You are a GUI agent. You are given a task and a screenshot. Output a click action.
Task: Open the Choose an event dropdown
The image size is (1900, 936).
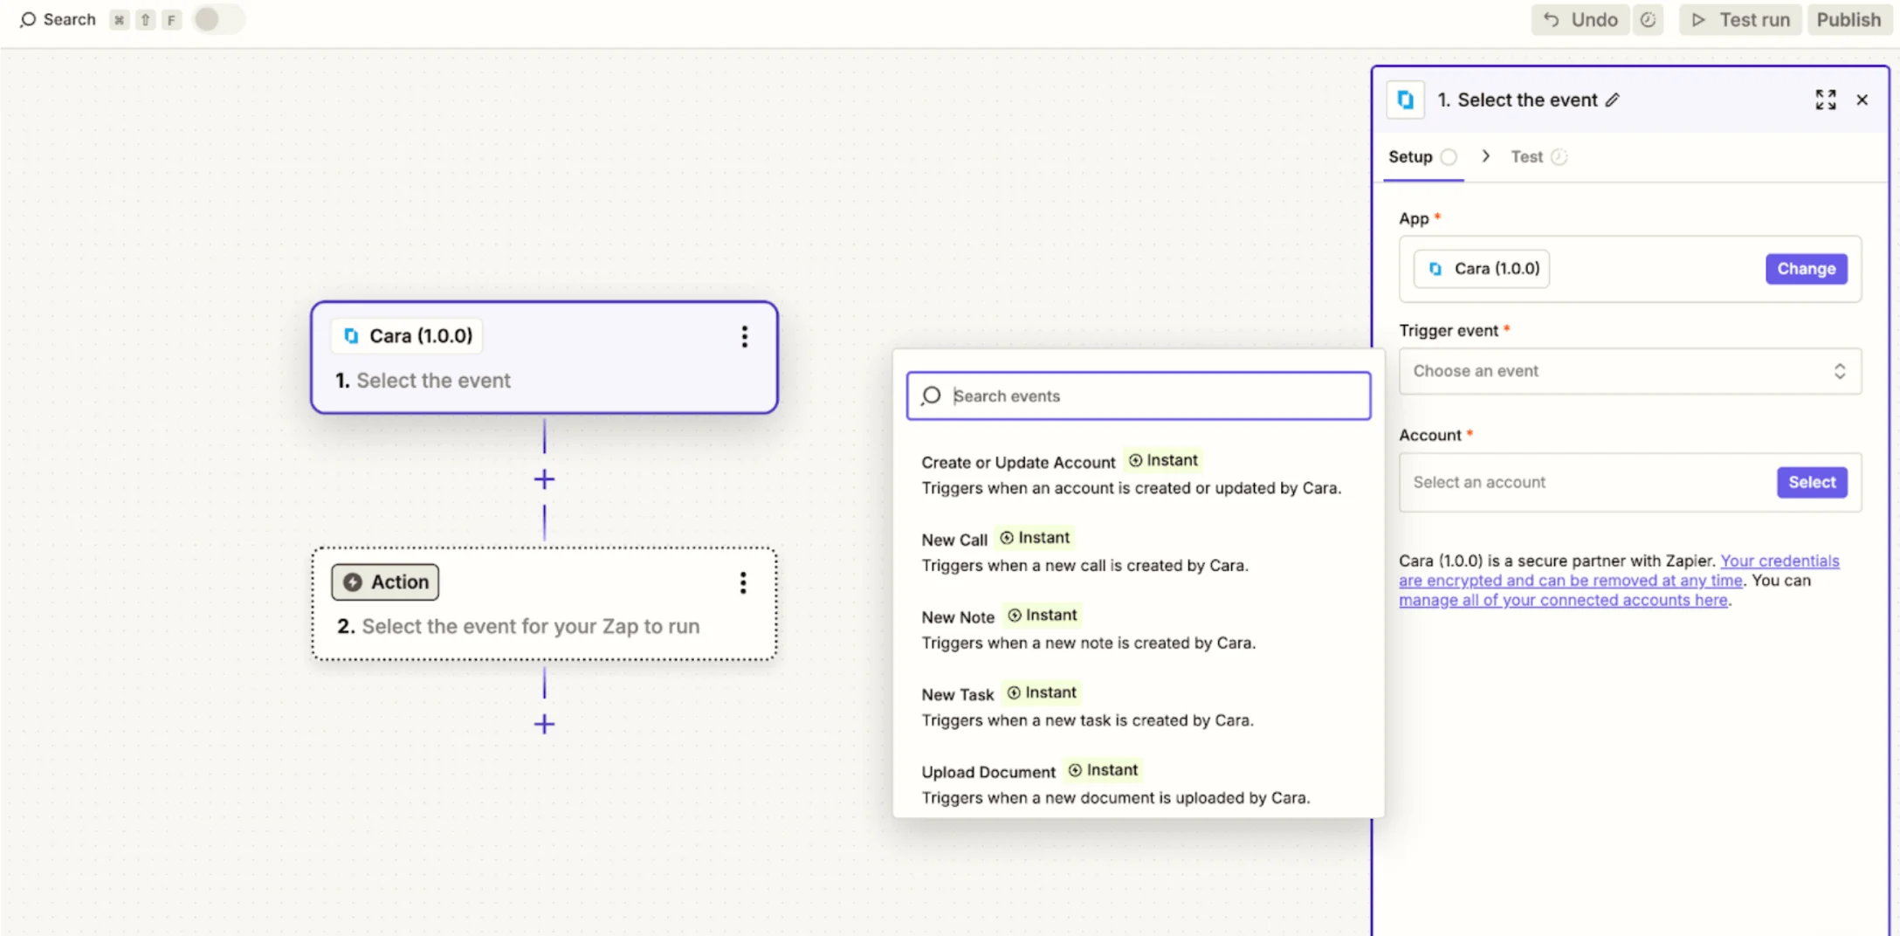1629,371
